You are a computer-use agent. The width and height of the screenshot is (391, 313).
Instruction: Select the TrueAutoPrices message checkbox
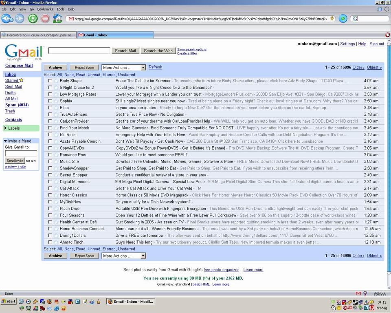[50, 114]
